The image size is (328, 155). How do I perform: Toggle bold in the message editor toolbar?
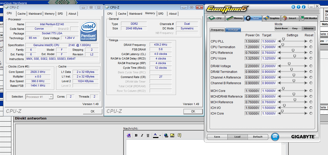(x=136, y=135)
